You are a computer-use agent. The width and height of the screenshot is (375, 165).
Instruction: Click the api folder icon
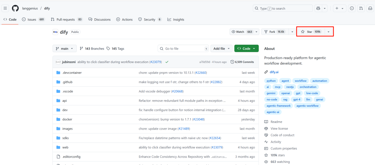58,101
